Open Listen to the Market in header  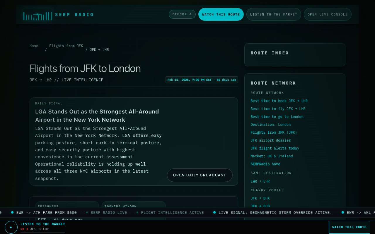click(x=273, y=14)
